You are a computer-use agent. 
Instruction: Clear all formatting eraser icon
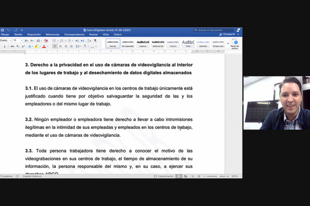pyautogui.click(x=46, y=41)
